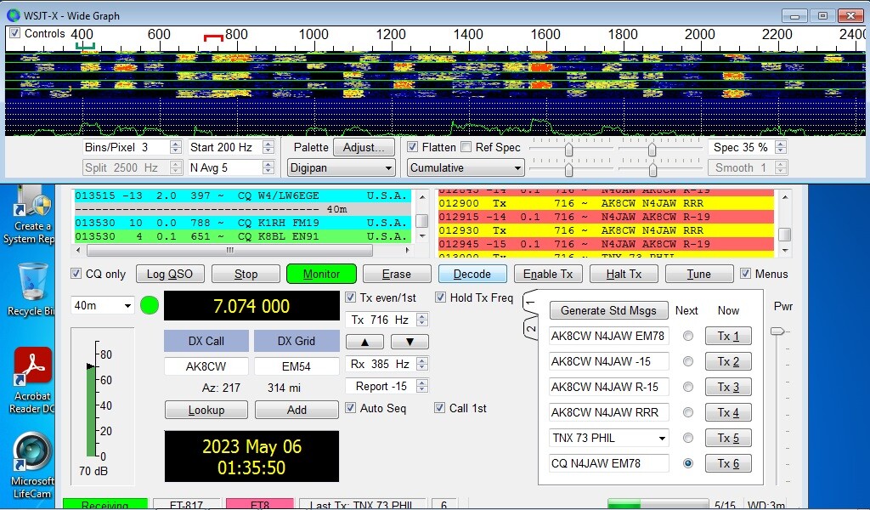Screen dimensions: 870x510
Task: Click the DX Call input field
Action: click(x=206, y=366)
